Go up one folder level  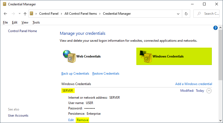coord(25,14)
